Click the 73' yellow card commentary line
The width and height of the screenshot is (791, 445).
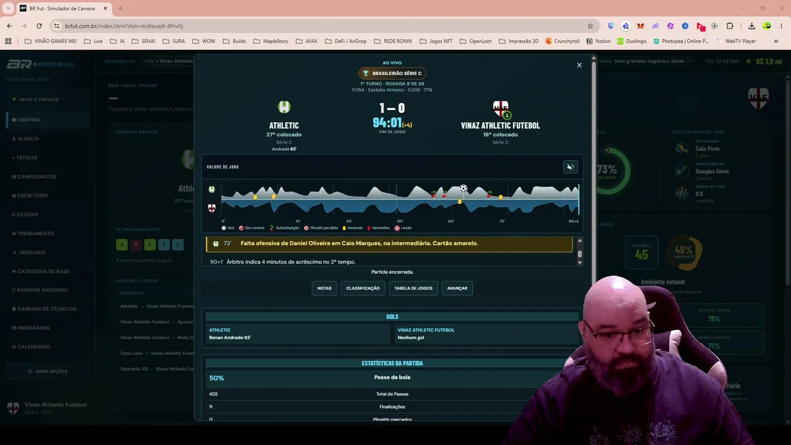389,244
